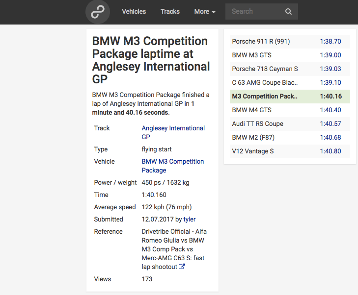Open the 1:40.68 laptime link
The height and width of the screenshot is (295, 358).
coord(330,137)
